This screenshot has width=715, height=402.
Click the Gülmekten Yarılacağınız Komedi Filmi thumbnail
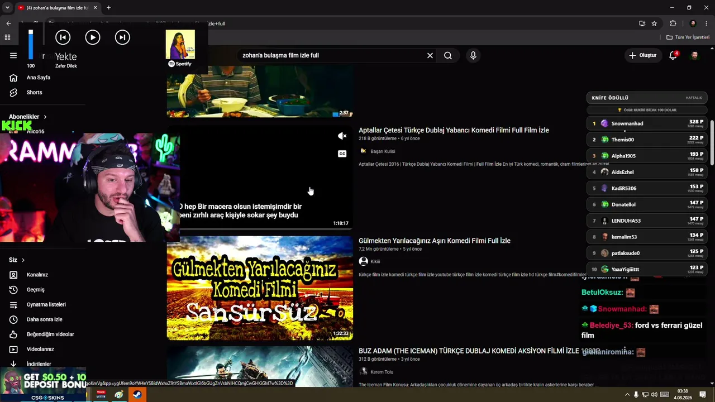tap(260, 288)
